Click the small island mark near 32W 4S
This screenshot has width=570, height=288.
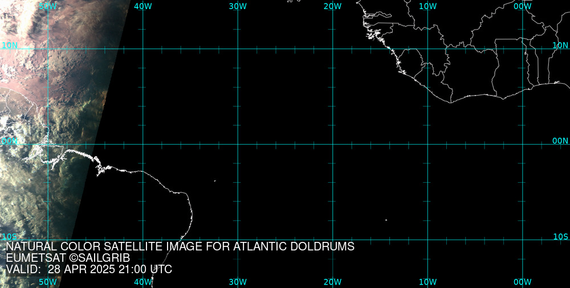tap(215, 180)
